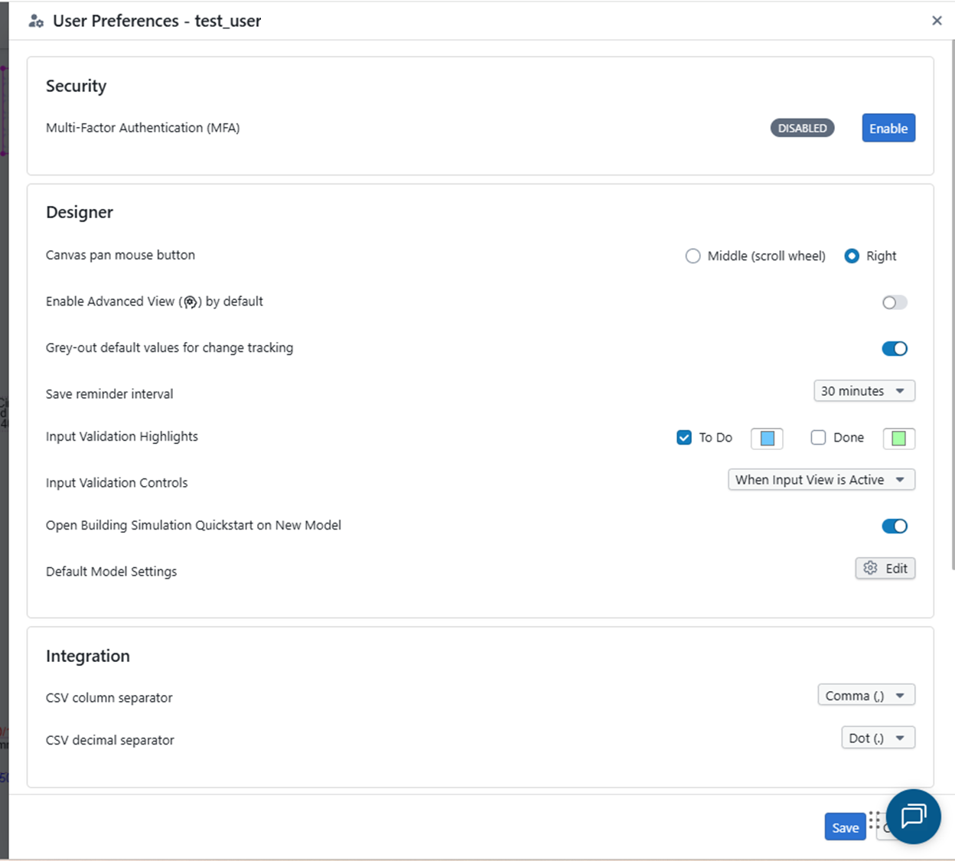Uncheck the To Do validation highlight
The height and width of the screenshot is (861, 955).
[x=684, y=438]
